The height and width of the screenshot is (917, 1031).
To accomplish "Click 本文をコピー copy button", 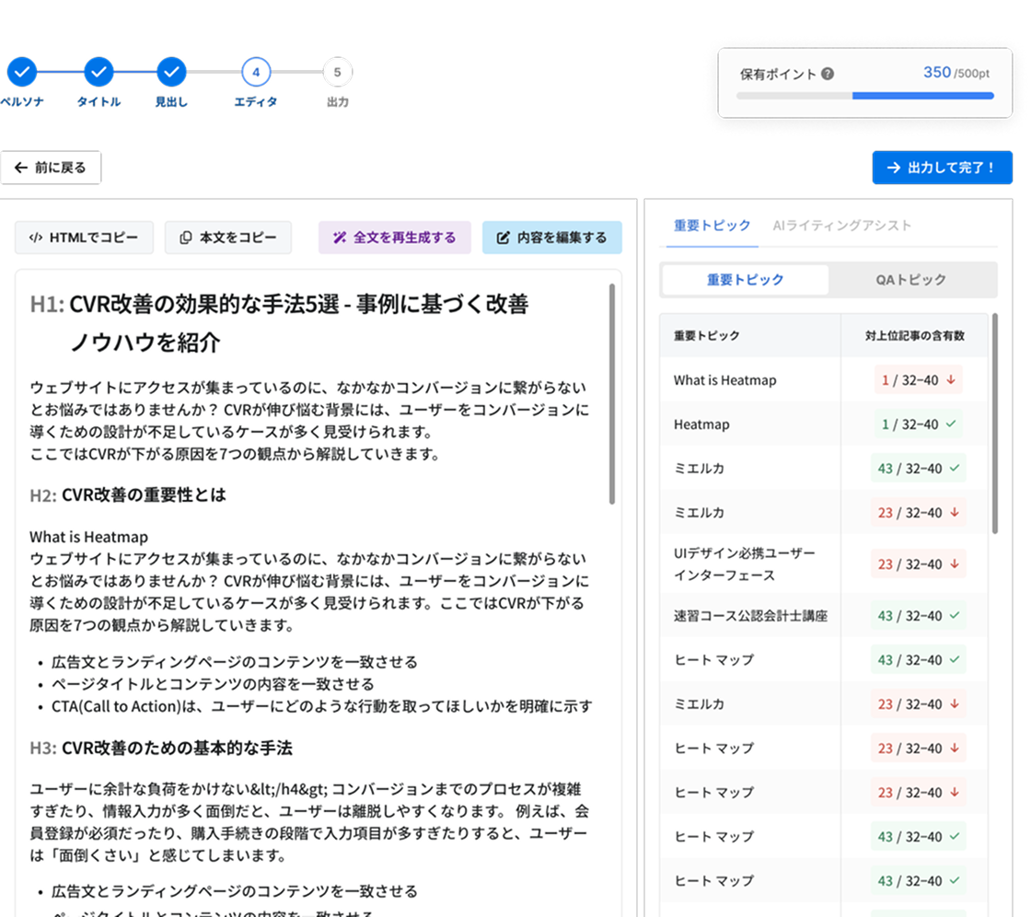I will pos(228,238).
